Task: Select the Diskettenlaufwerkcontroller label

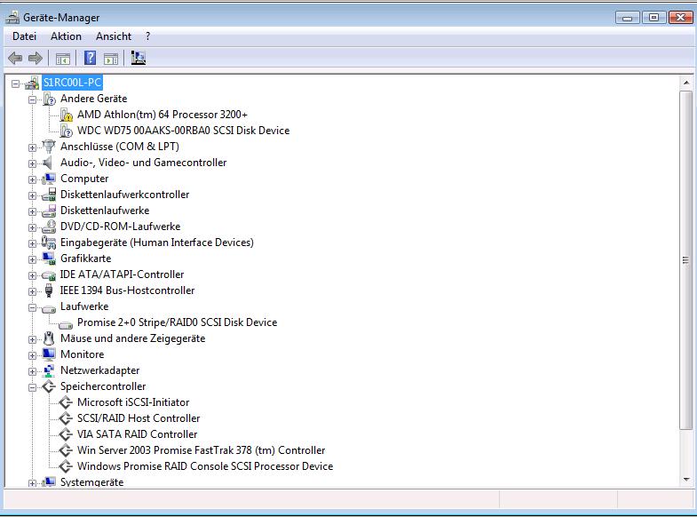Action: (124, 195)
